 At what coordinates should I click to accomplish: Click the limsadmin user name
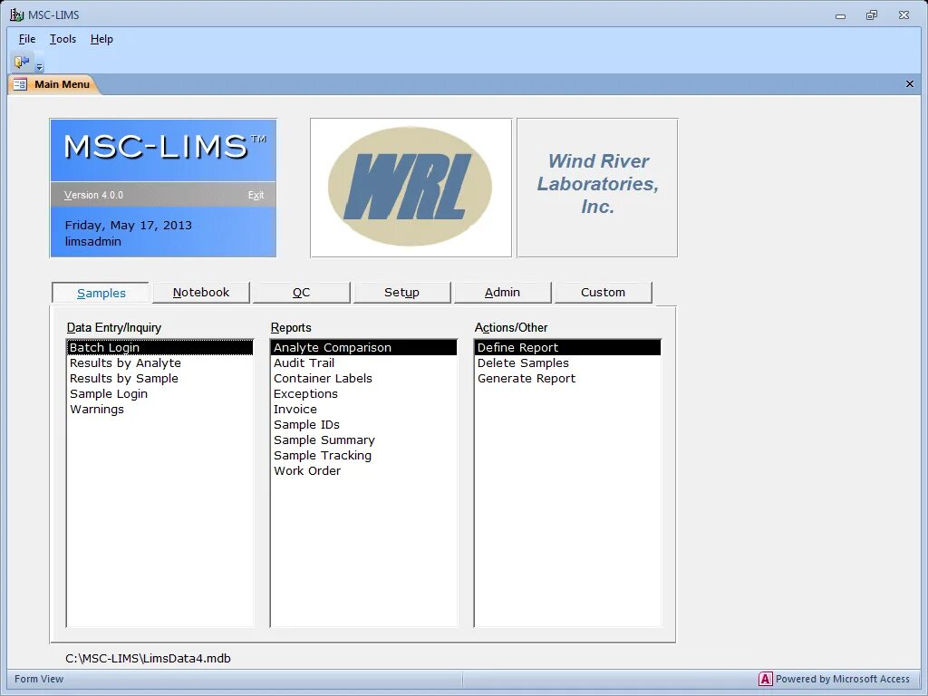93,241
